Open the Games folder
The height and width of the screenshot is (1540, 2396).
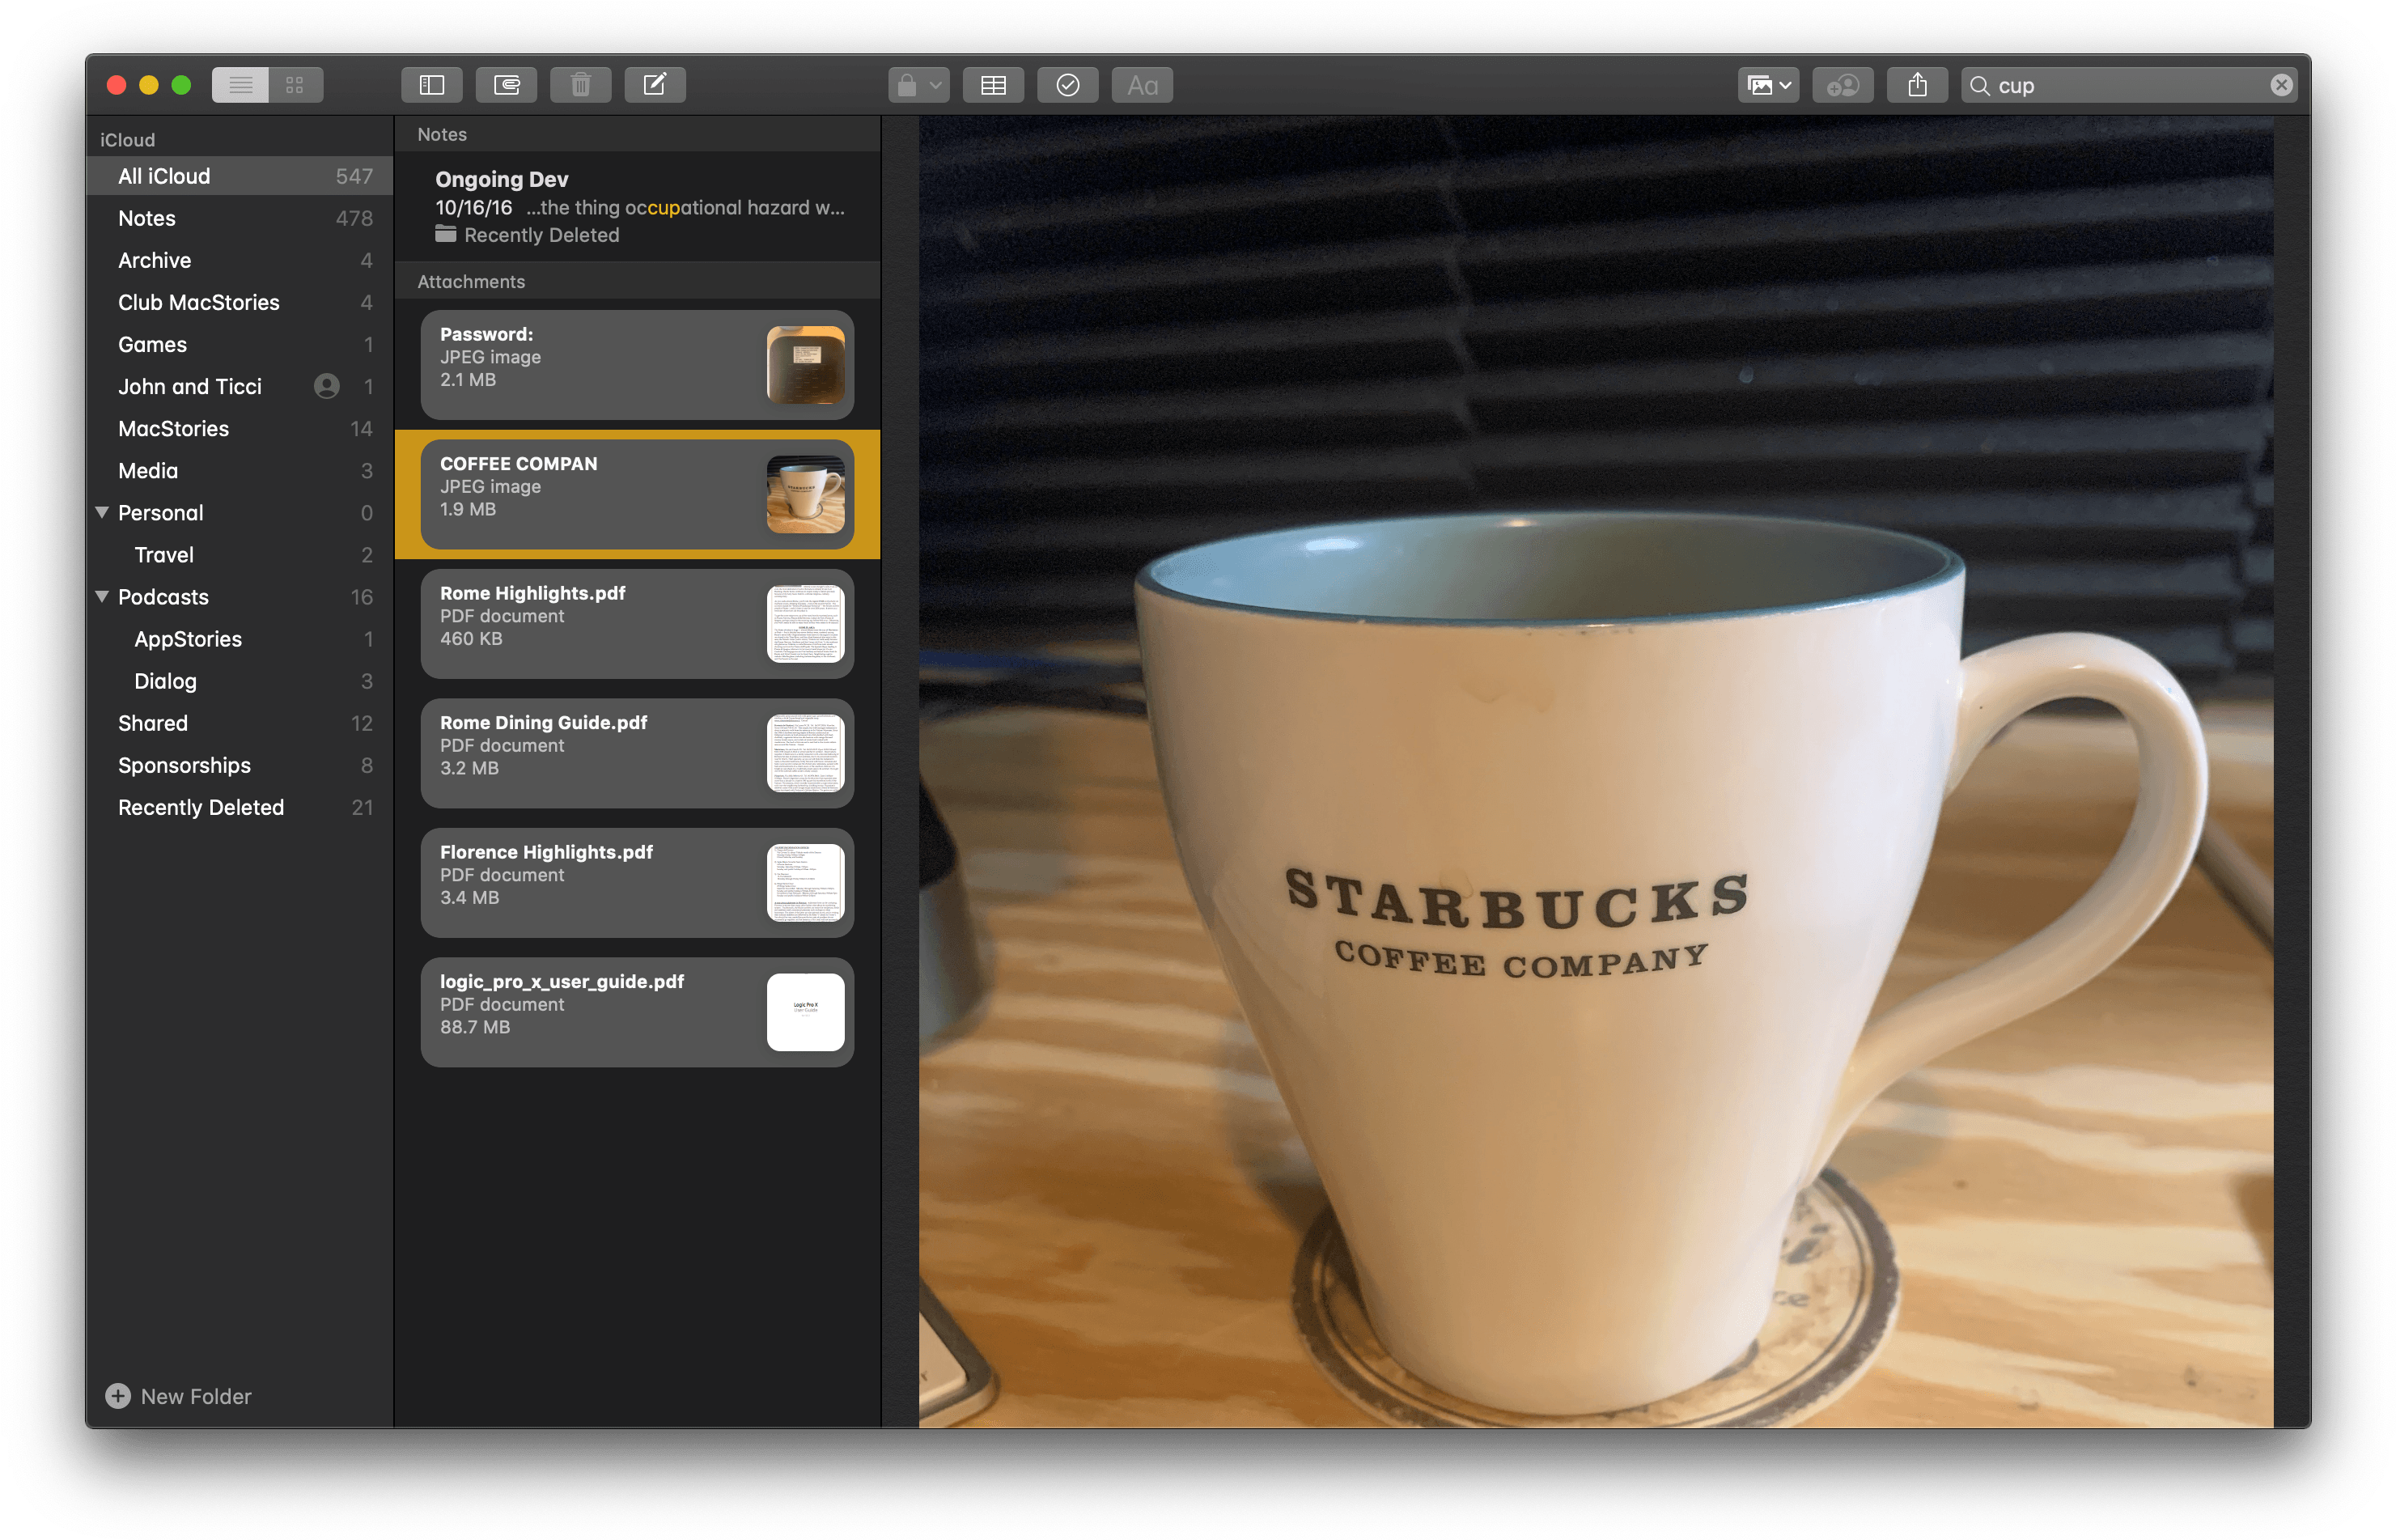240,344
